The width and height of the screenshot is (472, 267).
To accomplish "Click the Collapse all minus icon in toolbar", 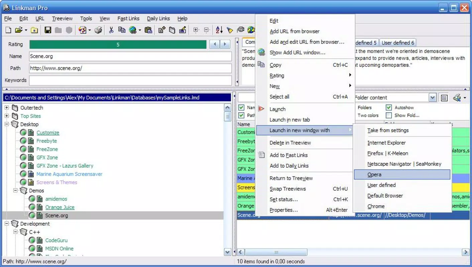I will pyautogui.click(x=207, y=30).
